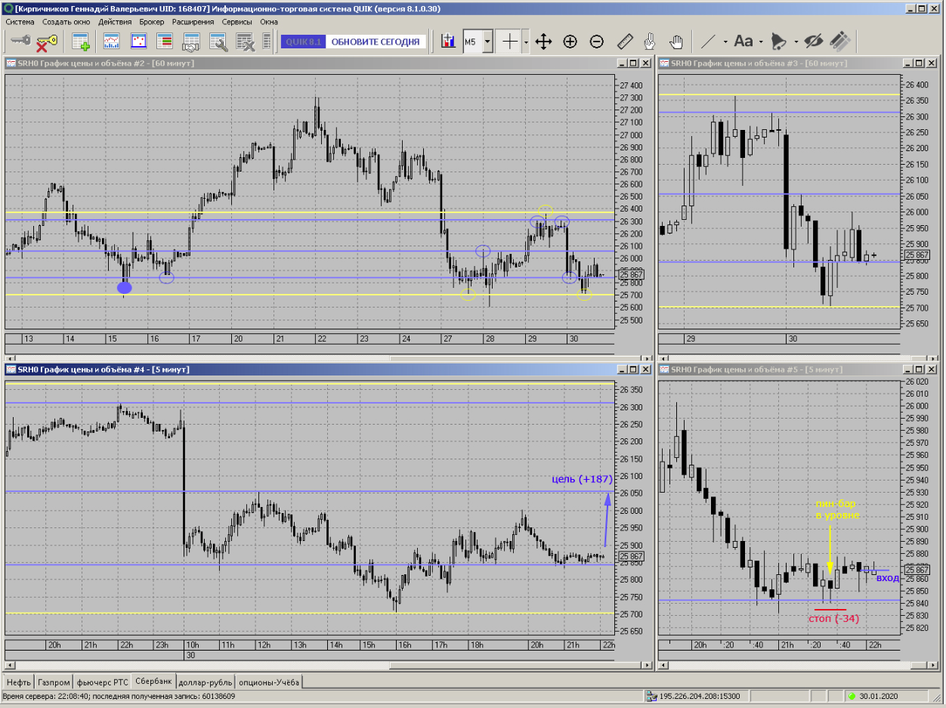The image size is (946, 708).
Task: Open the Сервисы menu
Action: point(237,22)
